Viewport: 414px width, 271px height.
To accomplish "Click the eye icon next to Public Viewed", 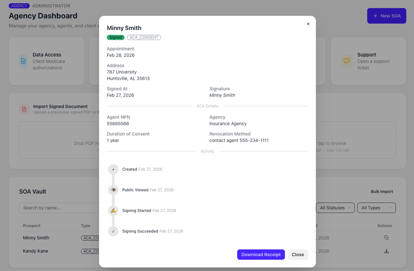I will (113, 190).
